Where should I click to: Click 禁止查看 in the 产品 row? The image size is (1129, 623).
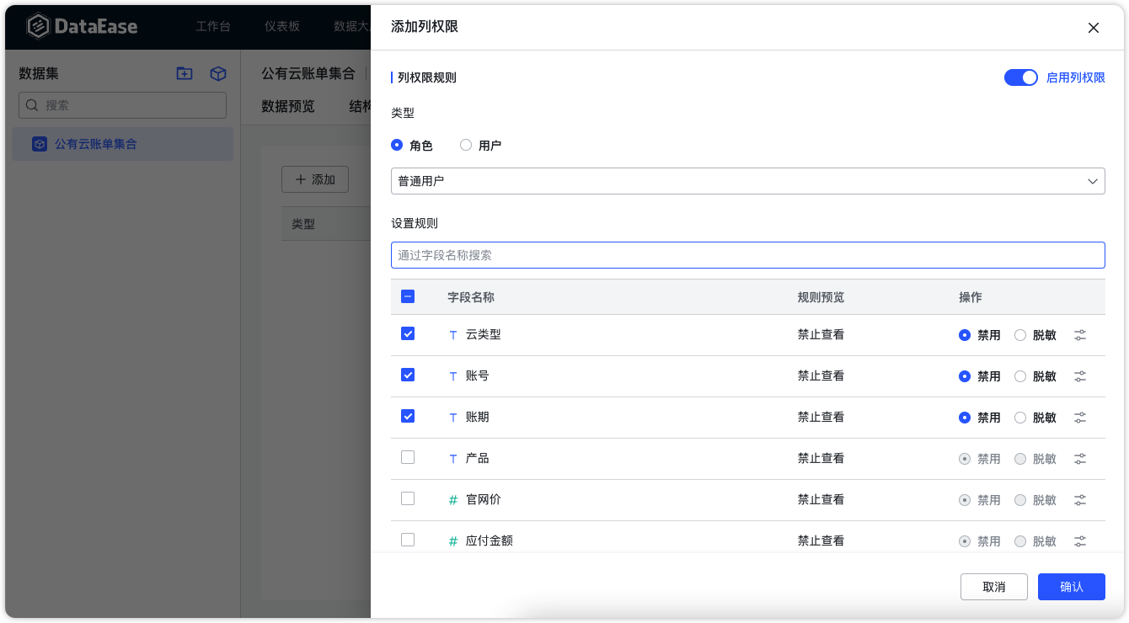821,459
